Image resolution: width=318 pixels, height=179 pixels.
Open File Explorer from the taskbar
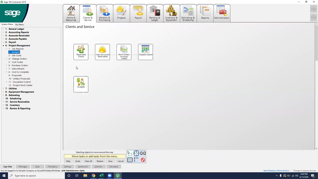click(85, 176)
